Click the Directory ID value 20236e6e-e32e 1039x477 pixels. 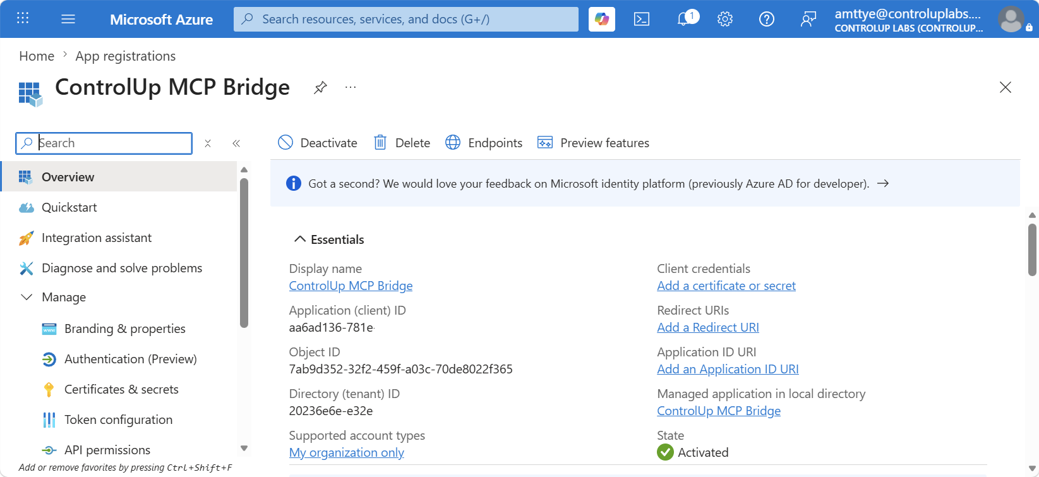coord(331,411)
